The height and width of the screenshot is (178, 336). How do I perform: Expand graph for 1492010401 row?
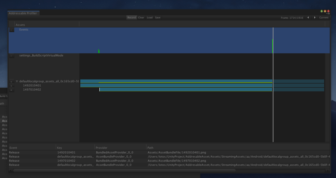11,86
